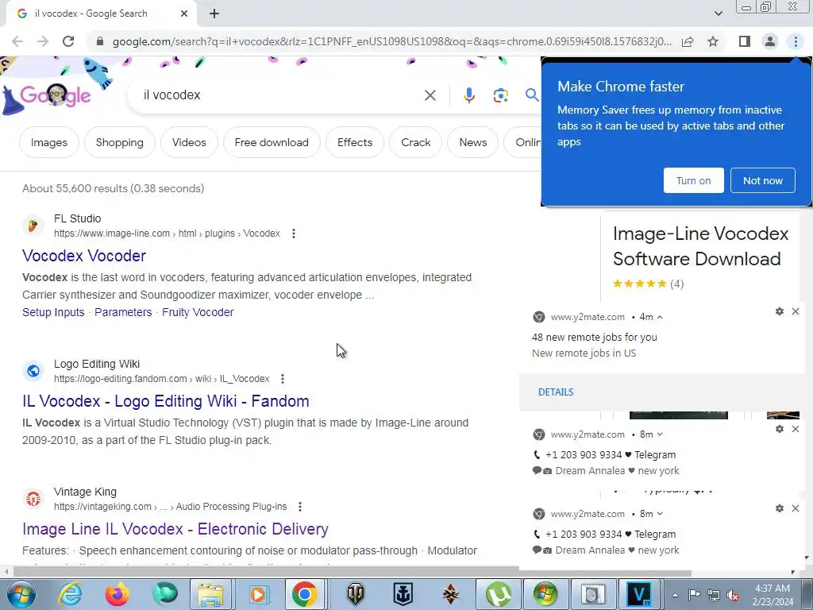Reload the current page
This screenshot has width=813, height=610.
coord(68,41)
